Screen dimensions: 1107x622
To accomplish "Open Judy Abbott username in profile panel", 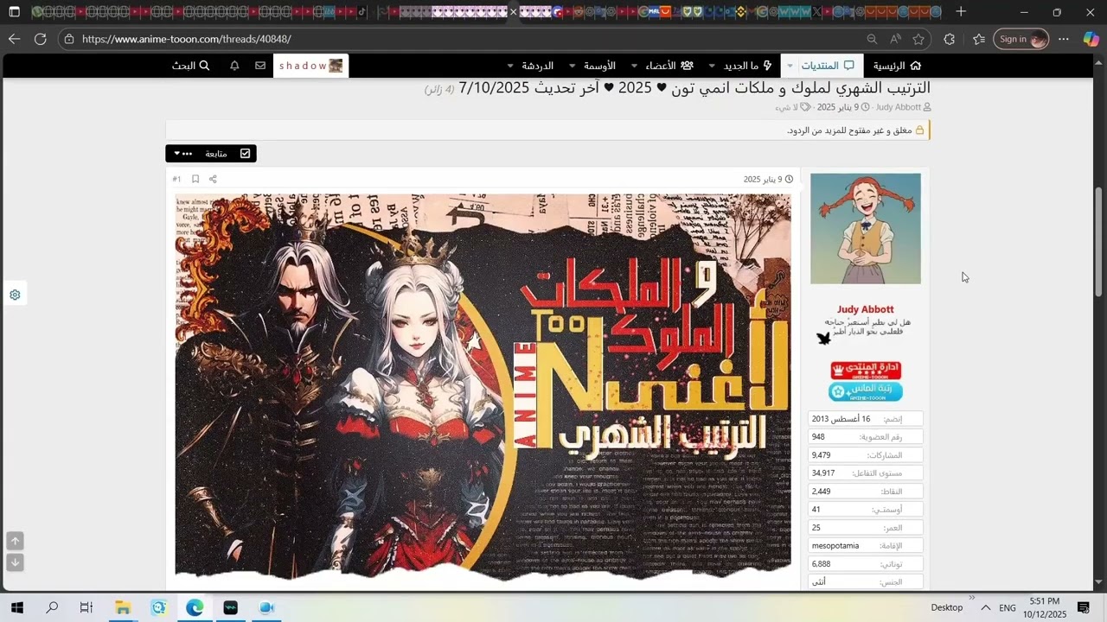I will point(866,309).
